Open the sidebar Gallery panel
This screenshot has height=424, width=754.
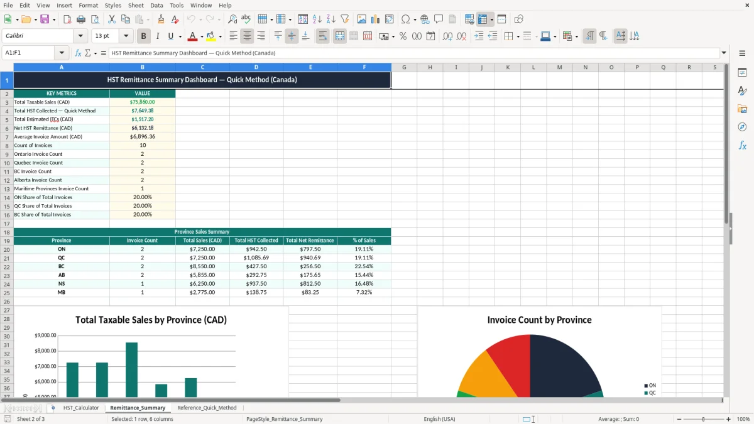click(x=742, y=109)
